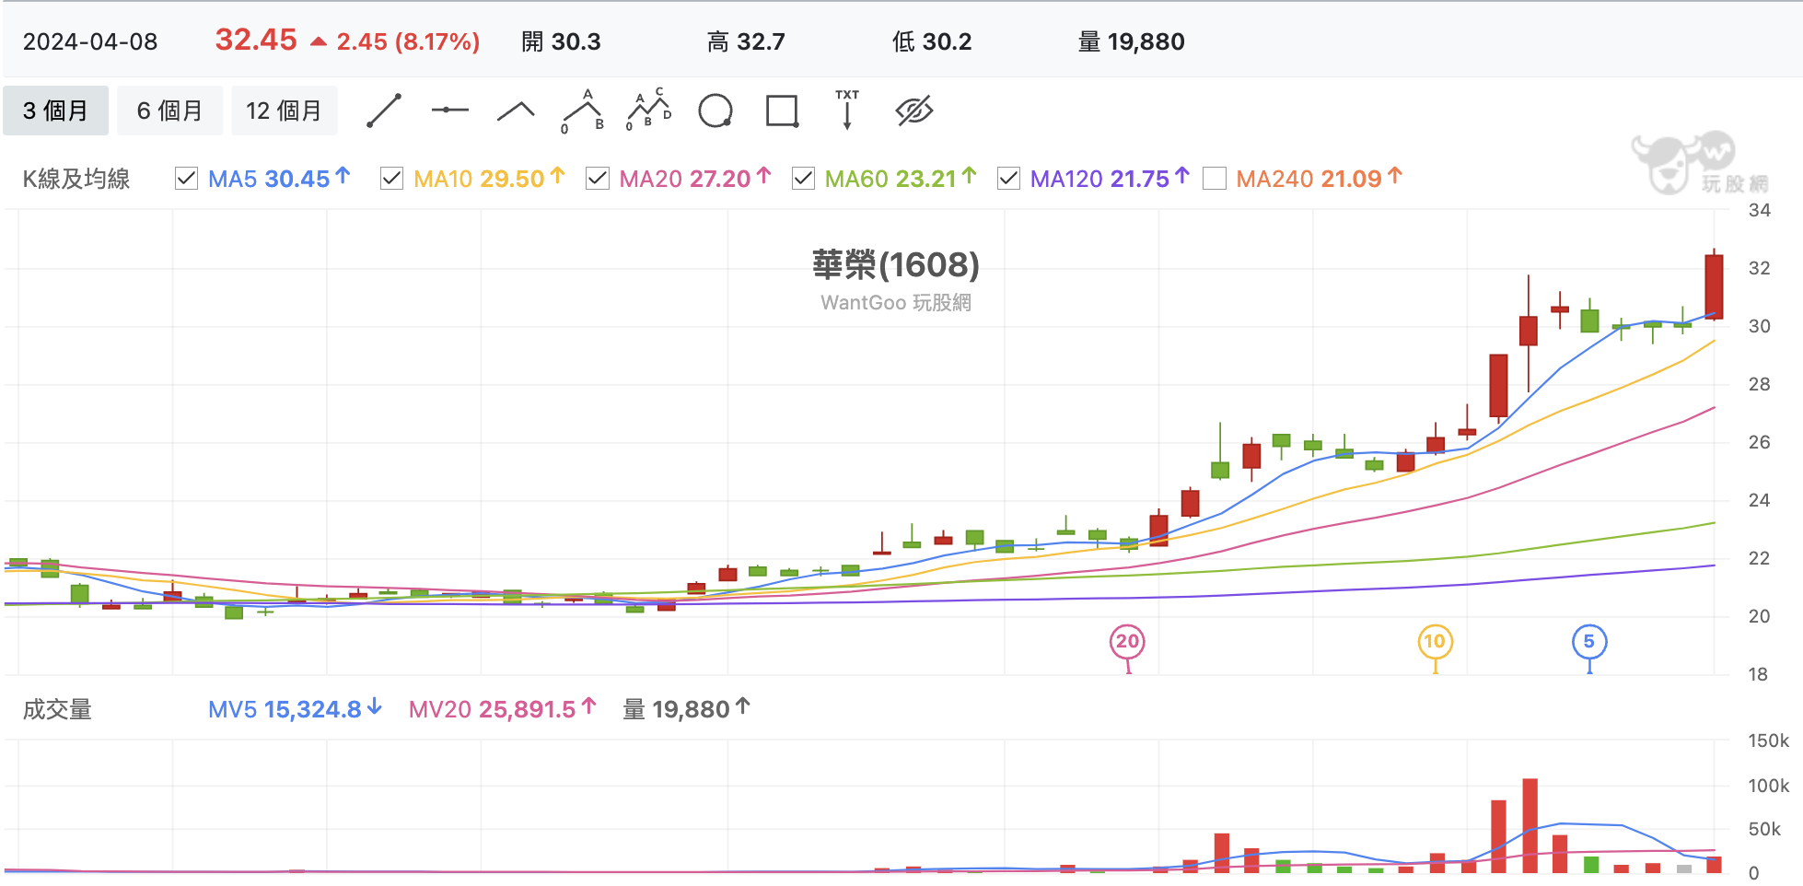Click the MA60 23.21 label
Screen dimensions: 1803x886
coord(901,179)
